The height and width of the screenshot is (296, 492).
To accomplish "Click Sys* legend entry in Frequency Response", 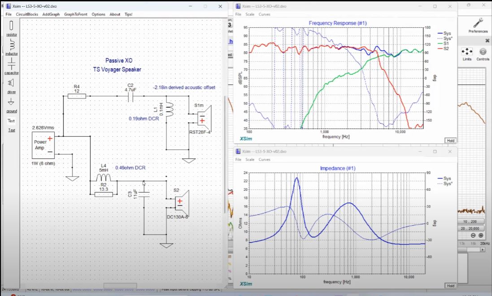I will pos(445,39).
